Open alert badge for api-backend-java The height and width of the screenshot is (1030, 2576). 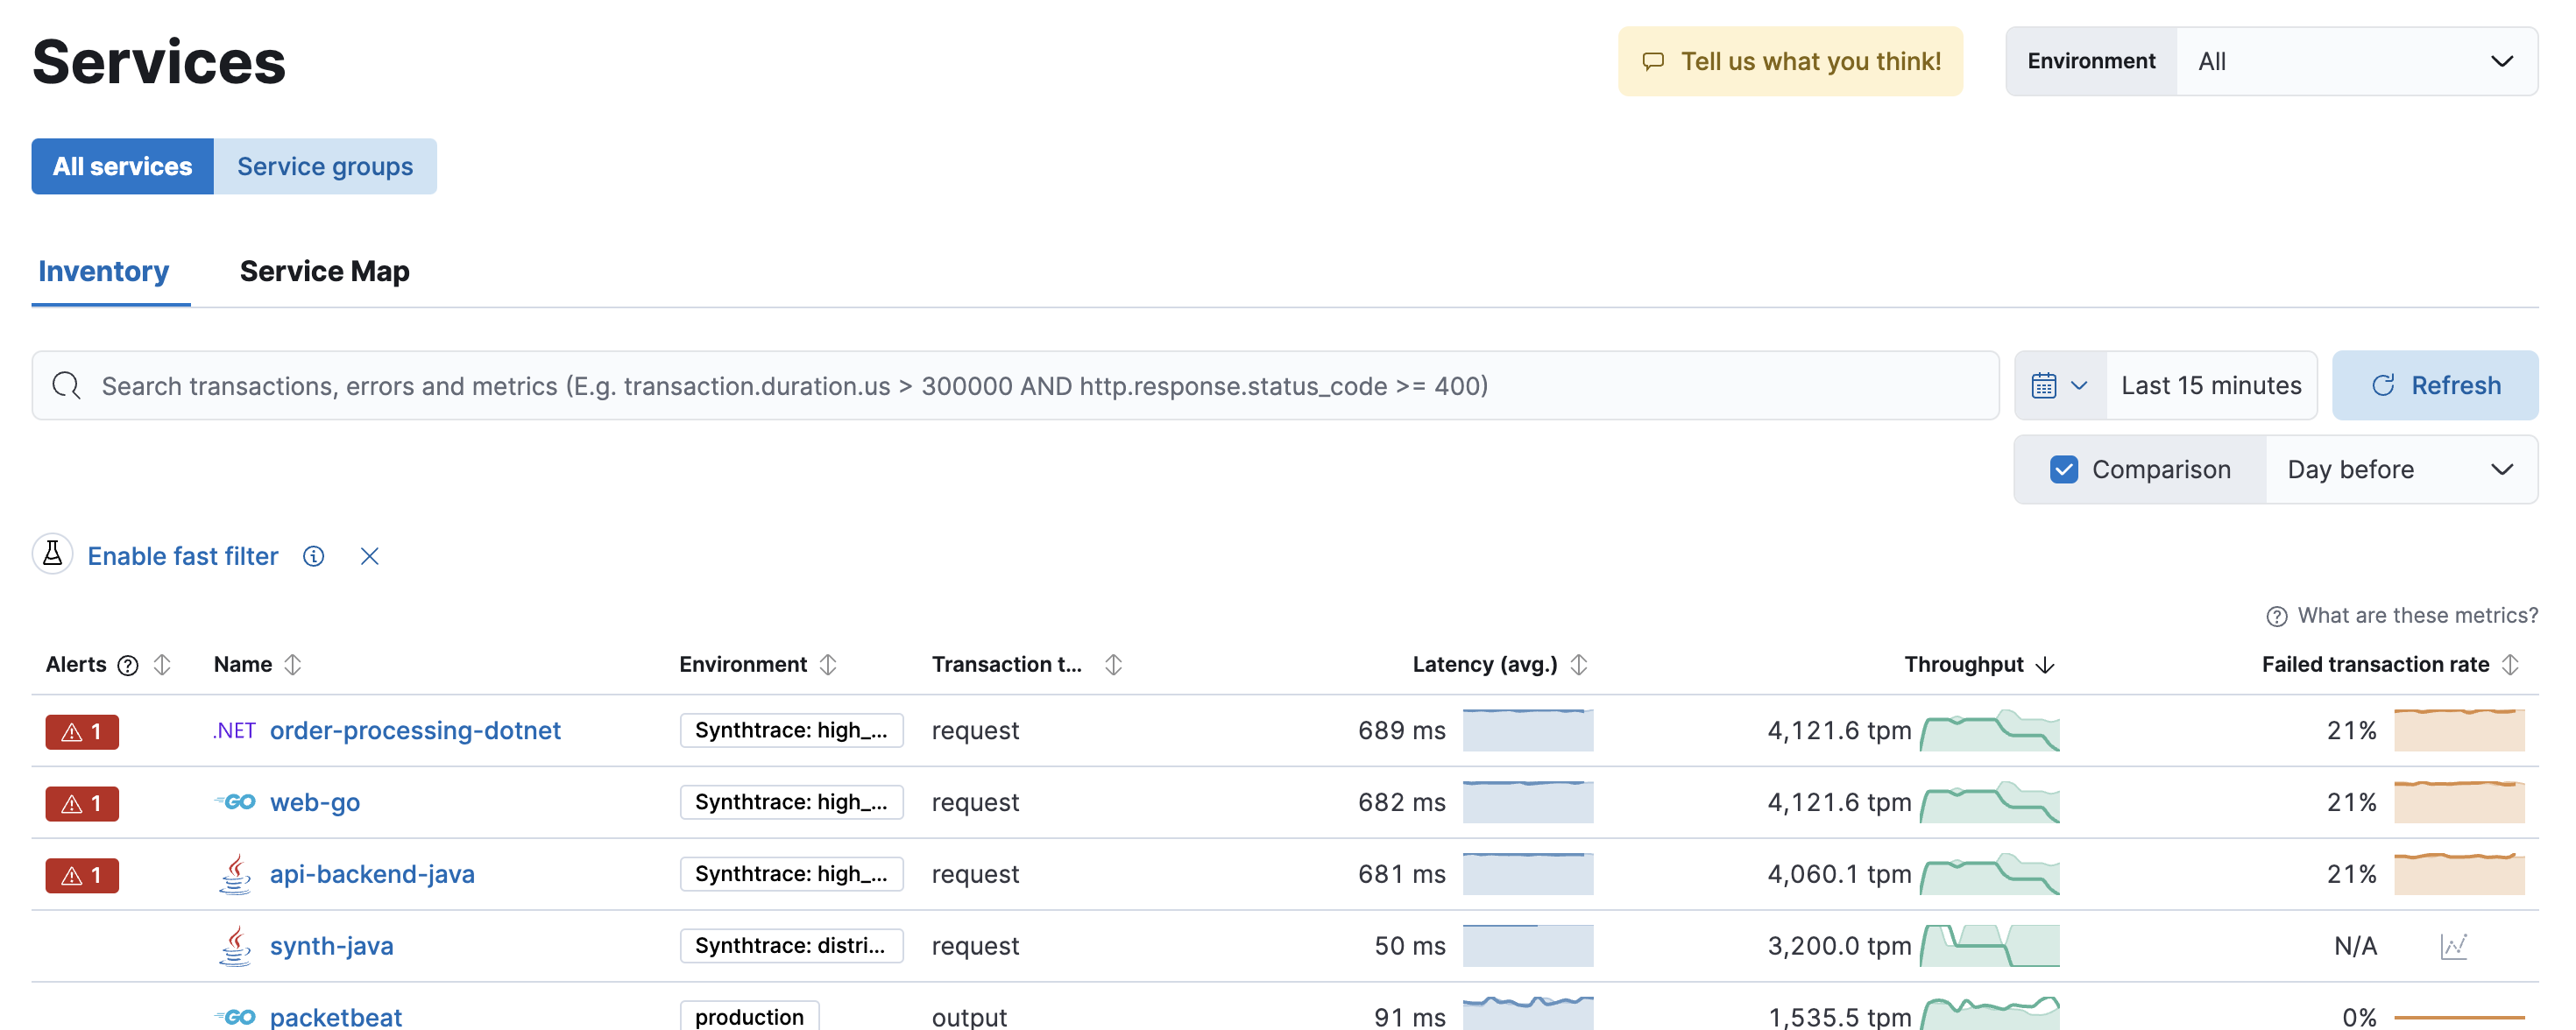tap(82, 875)
